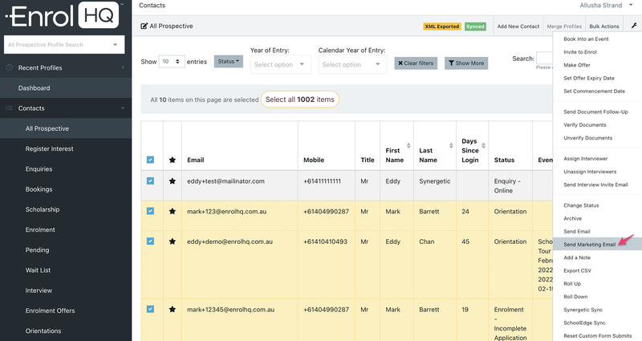The image size is (642, 341).
Task: Toggle the select-all header checkbox
Action: pyautogui.click(x=151, y=160)
